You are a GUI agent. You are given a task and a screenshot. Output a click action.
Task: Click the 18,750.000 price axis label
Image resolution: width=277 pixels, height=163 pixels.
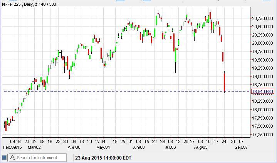[x=262, y=85]
